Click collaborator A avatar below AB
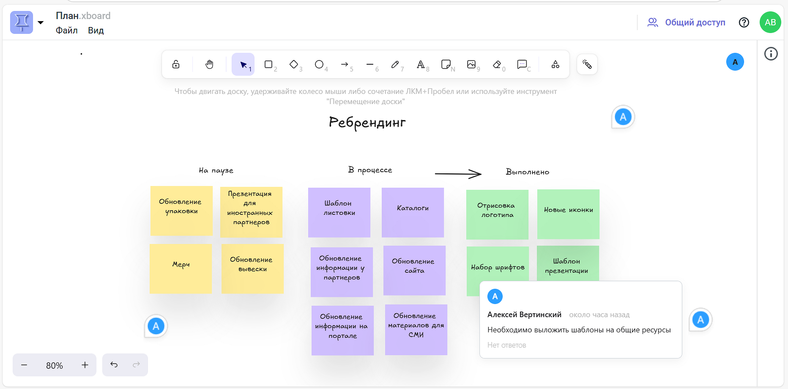Image resolution: width=788 pixels, height=389 pixels. (x=735, y=62)
